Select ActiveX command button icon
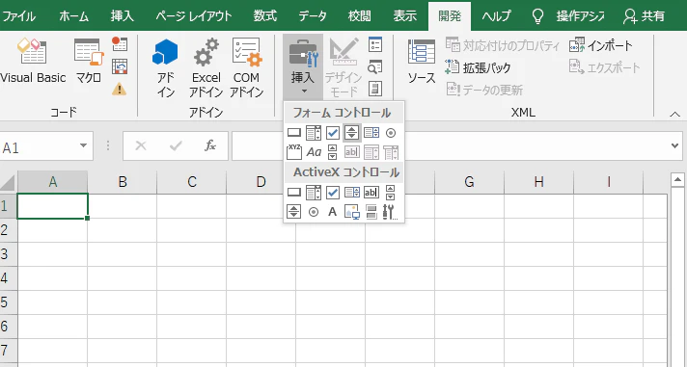Screen dimensions: 687x367 click(x=294, y=192)
